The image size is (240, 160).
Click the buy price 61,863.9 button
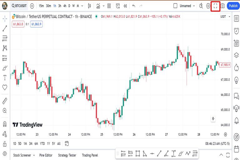click(36, 24)
